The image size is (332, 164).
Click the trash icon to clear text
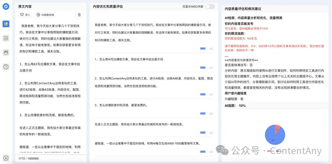(x=79, y=15)
